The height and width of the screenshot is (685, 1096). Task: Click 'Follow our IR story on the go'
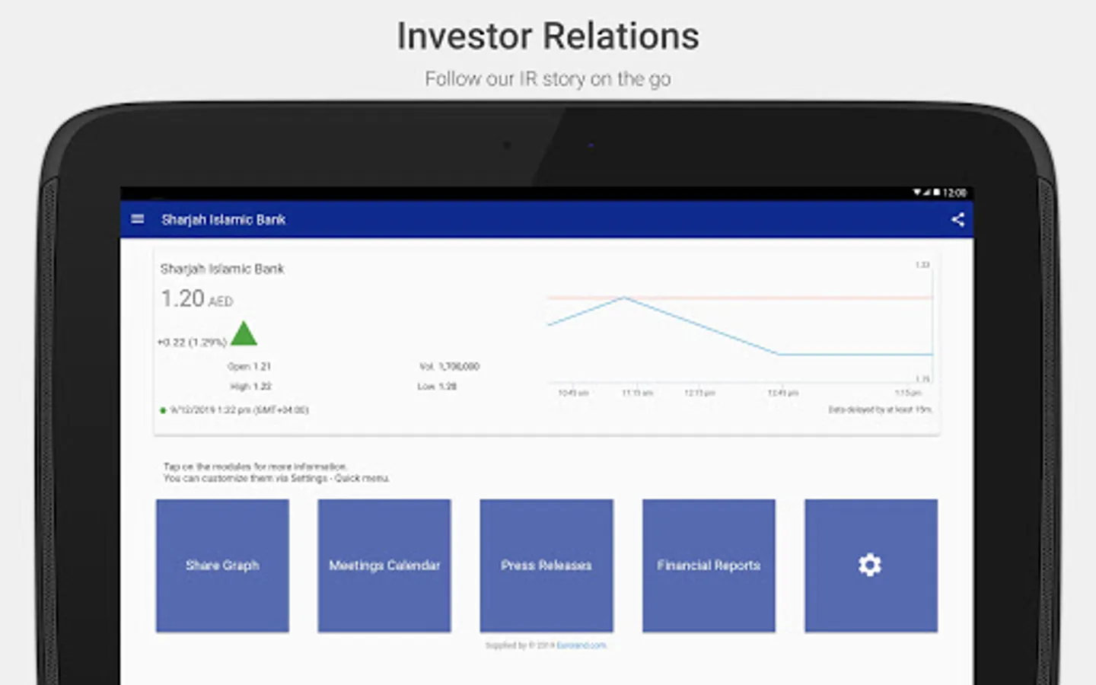coord(548,79)
